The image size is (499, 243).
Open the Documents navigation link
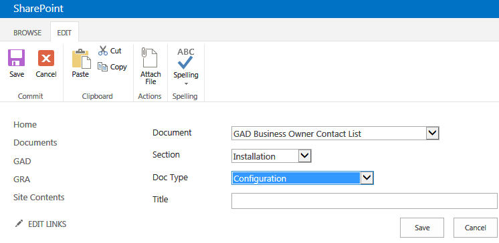tap(35, 143)
